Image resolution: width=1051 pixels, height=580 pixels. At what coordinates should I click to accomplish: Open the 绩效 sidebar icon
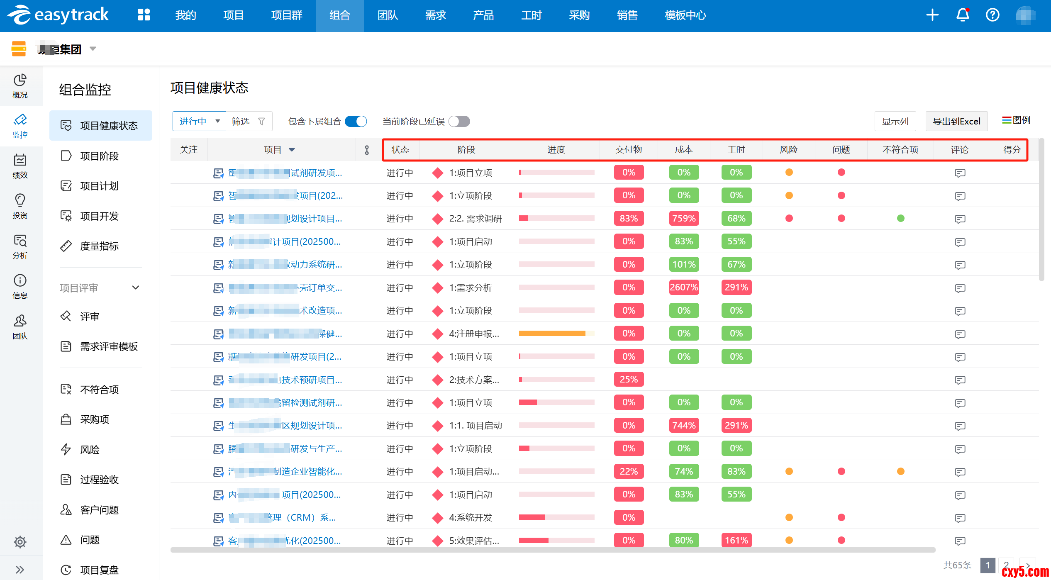tap(20, 166)
